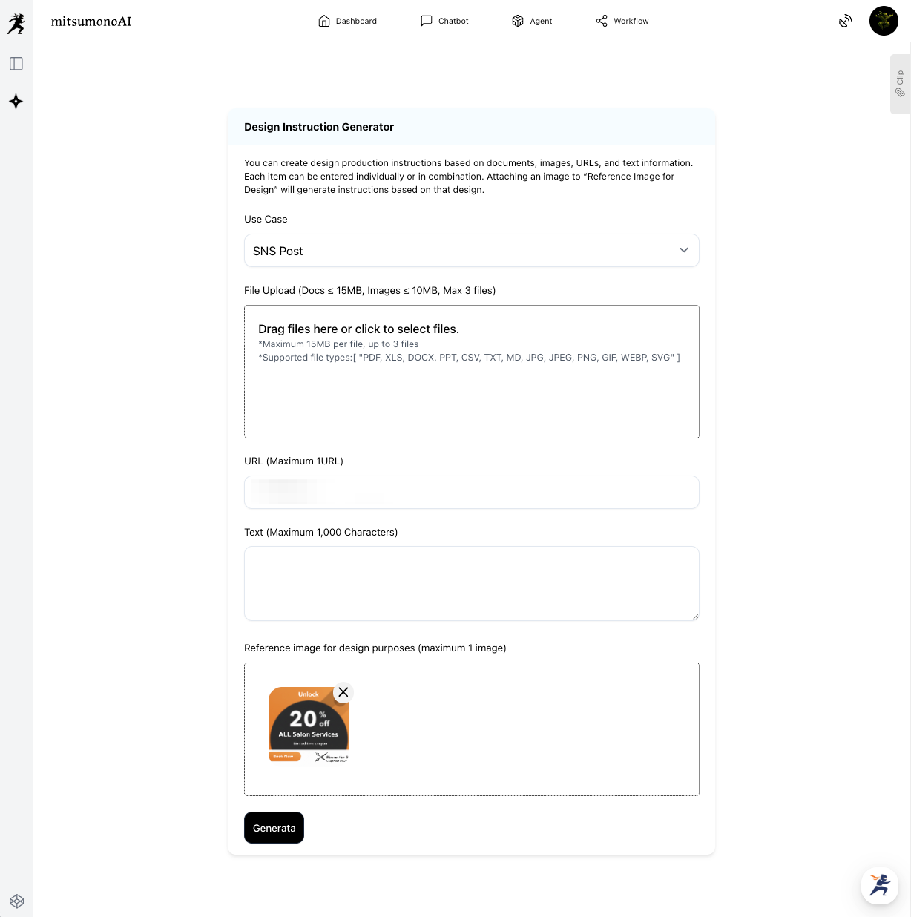The image size is (911, 917).
Task: Open the user profile avatar
Action: 884,21
